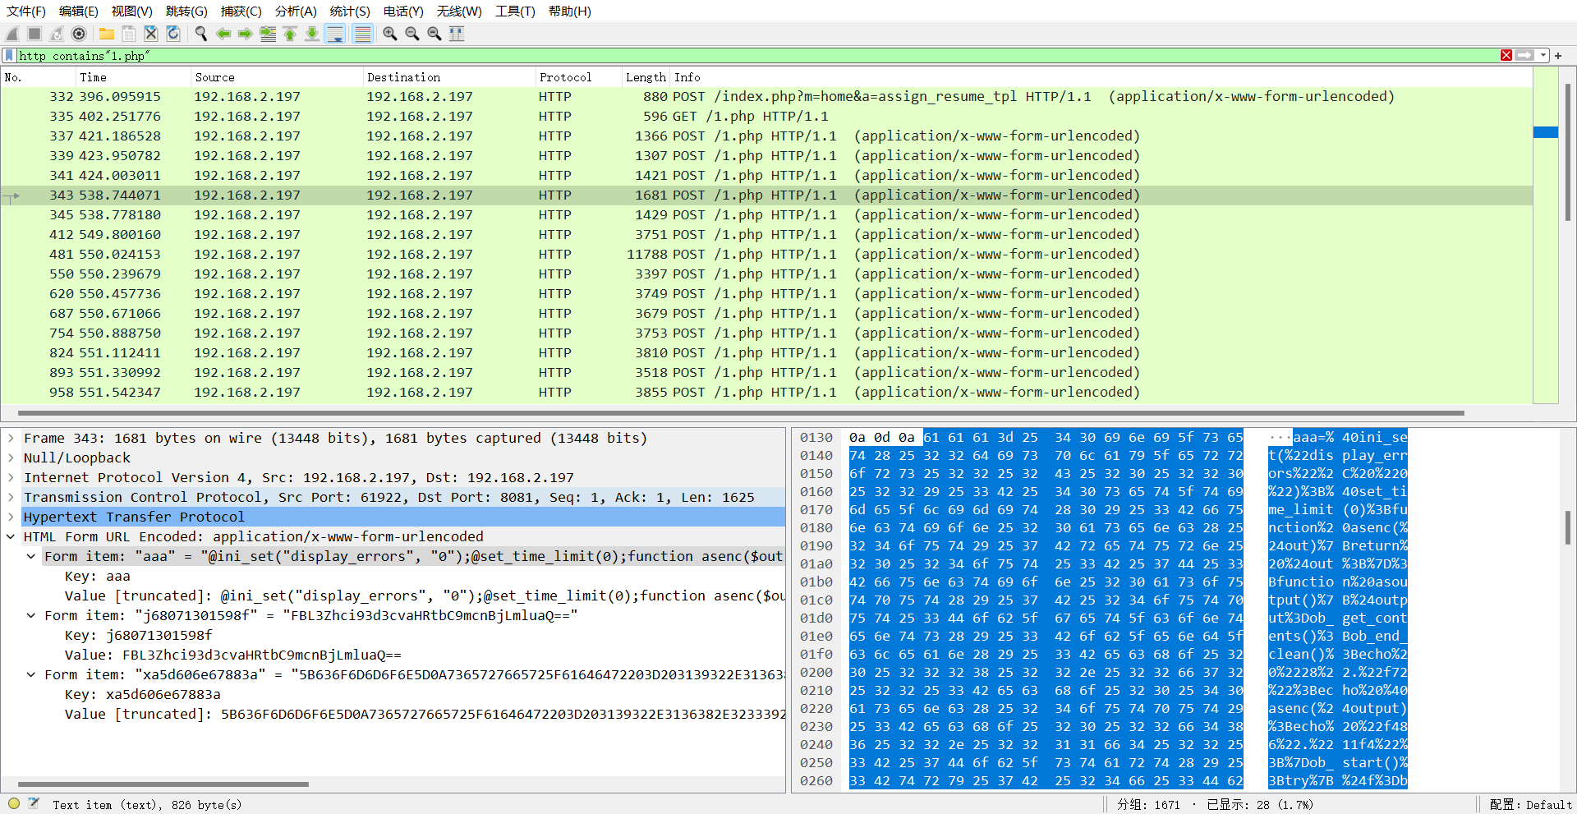Screen dimensions: 1577x814
Task: Open the 电话(Y) menu
Action: (403, 11)
